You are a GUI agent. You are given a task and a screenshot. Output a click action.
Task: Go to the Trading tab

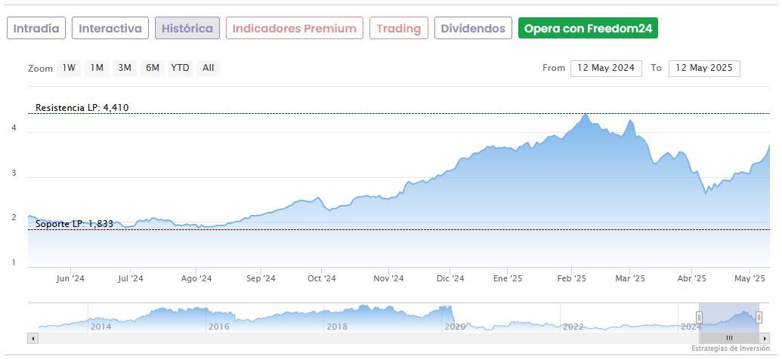pyautogui.click(x=398, y=29)
